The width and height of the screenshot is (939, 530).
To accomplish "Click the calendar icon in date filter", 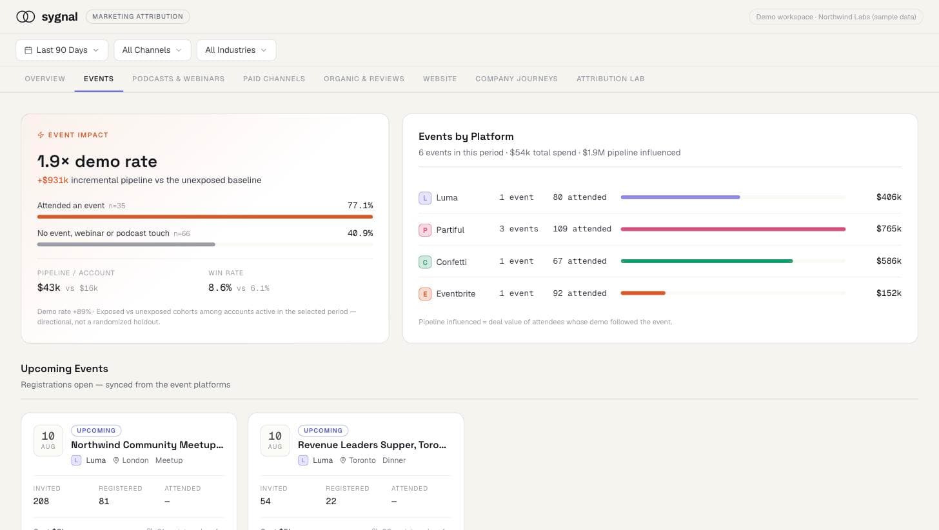I will click(28, 50).
